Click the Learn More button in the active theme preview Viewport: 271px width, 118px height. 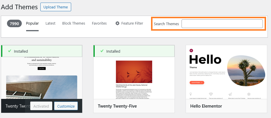pos(42,69)
